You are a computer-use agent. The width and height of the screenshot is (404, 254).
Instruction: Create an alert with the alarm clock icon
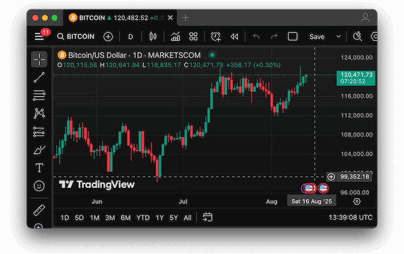[216, 37]
